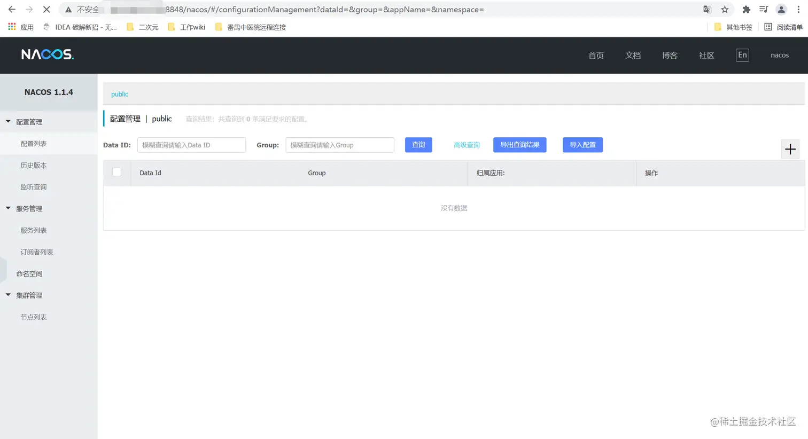The image size is (808, 439).
Task: Click the NACOS 1.1.4 version title
Action: pyautogui.click(x=49, y=92)
